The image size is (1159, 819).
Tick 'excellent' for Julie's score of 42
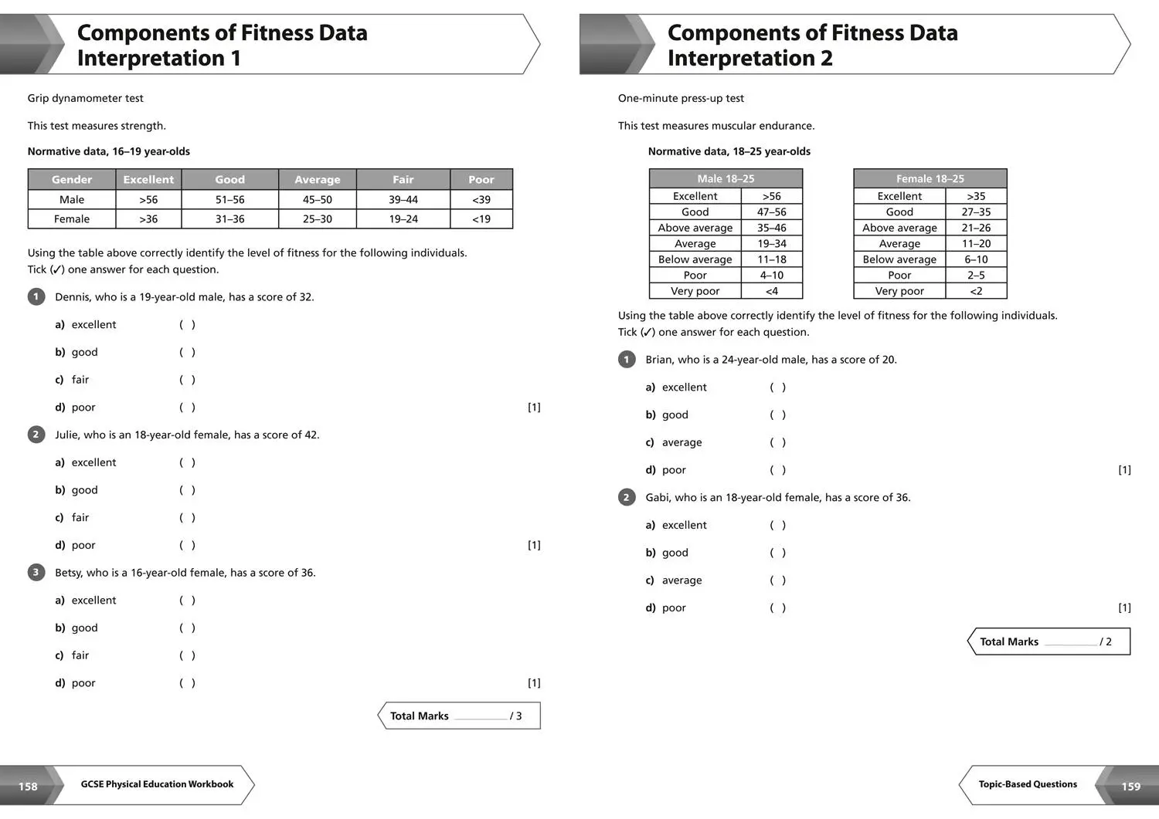[187, 462]
